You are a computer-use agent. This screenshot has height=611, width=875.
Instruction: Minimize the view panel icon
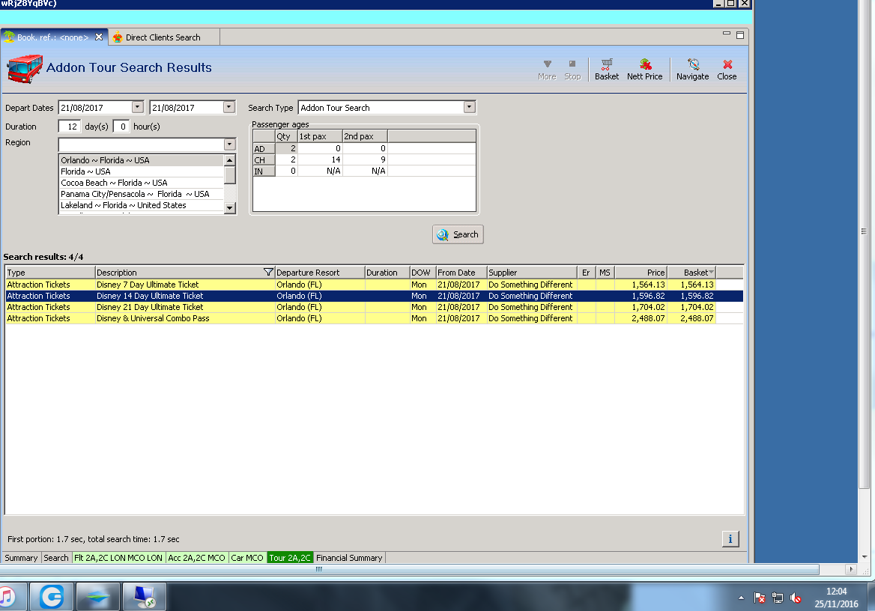click(727, 34)
